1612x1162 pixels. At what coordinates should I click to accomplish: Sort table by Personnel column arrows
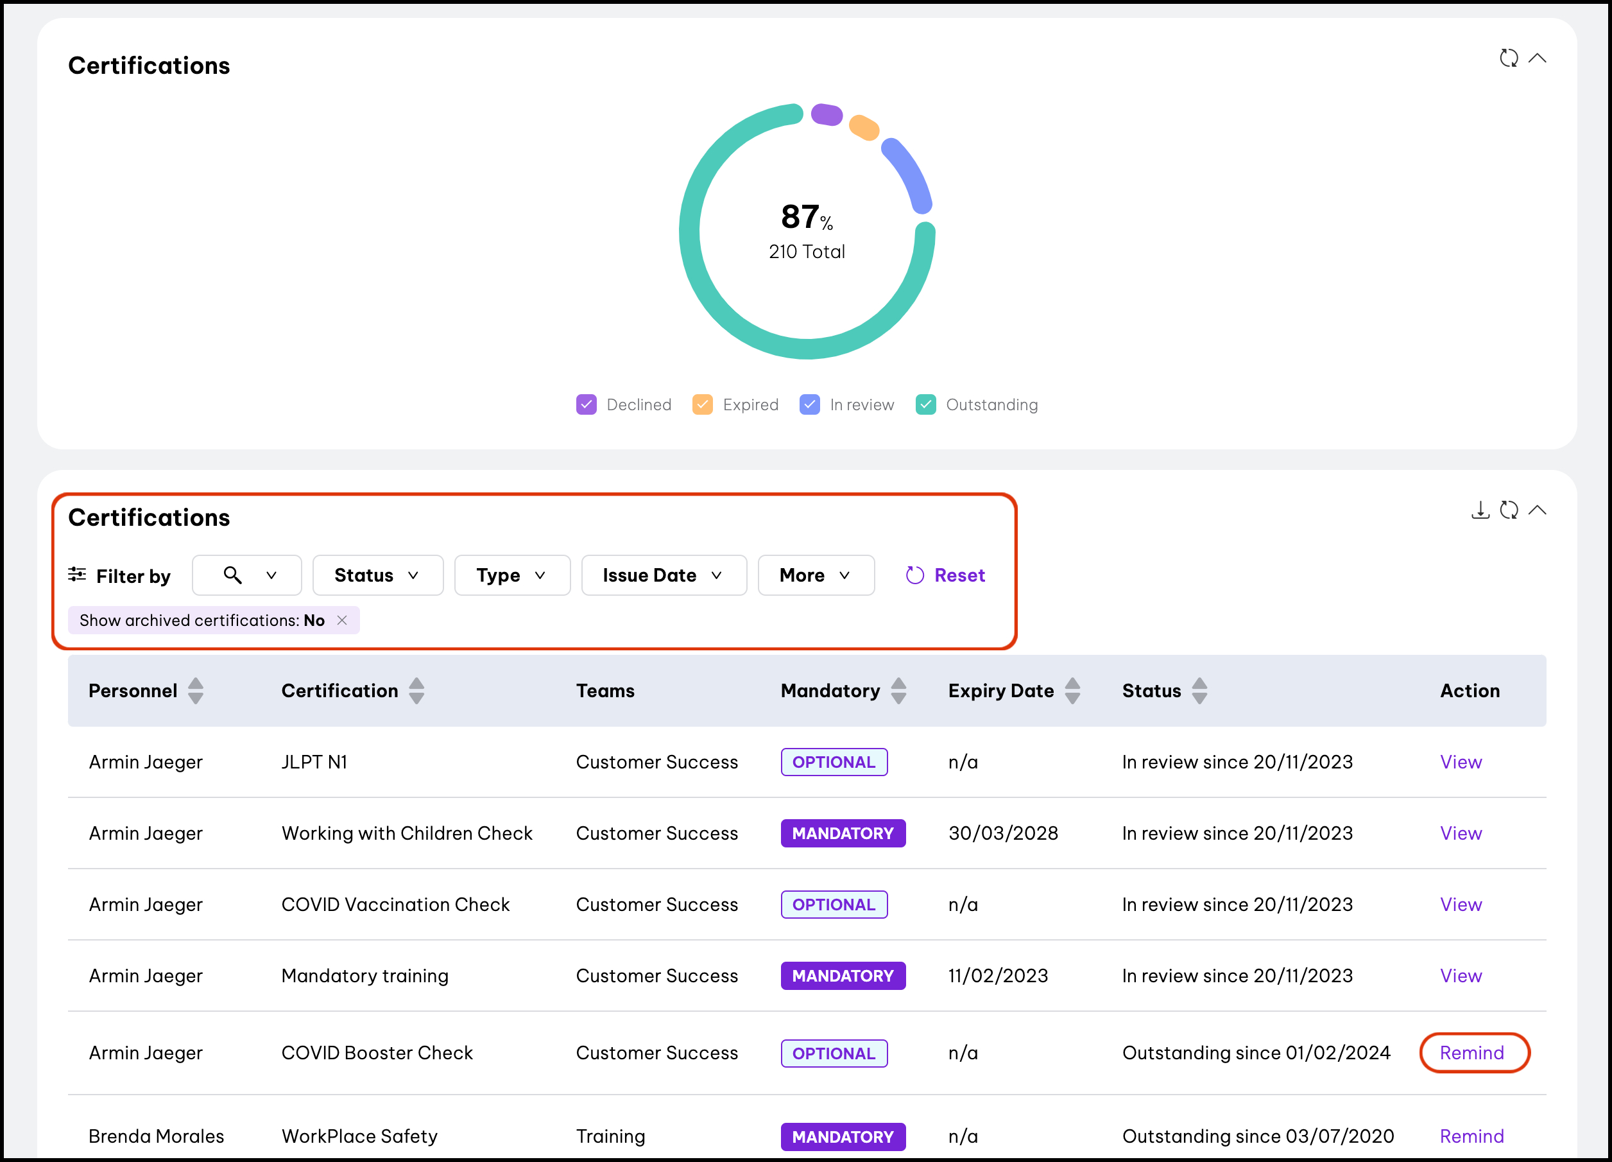(196, 691)
